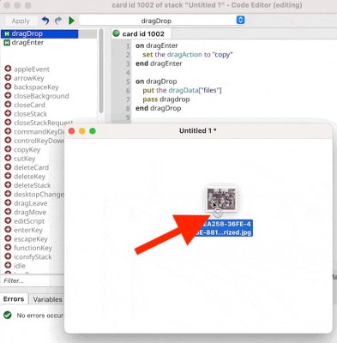337x343 pixels.
Task: Click the redo arrow icon in toolbar
Action: 58,21
